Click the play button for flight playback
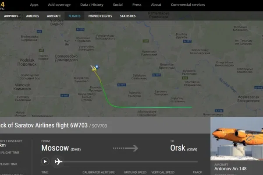 pyautogui.click(x=45, y=161)
